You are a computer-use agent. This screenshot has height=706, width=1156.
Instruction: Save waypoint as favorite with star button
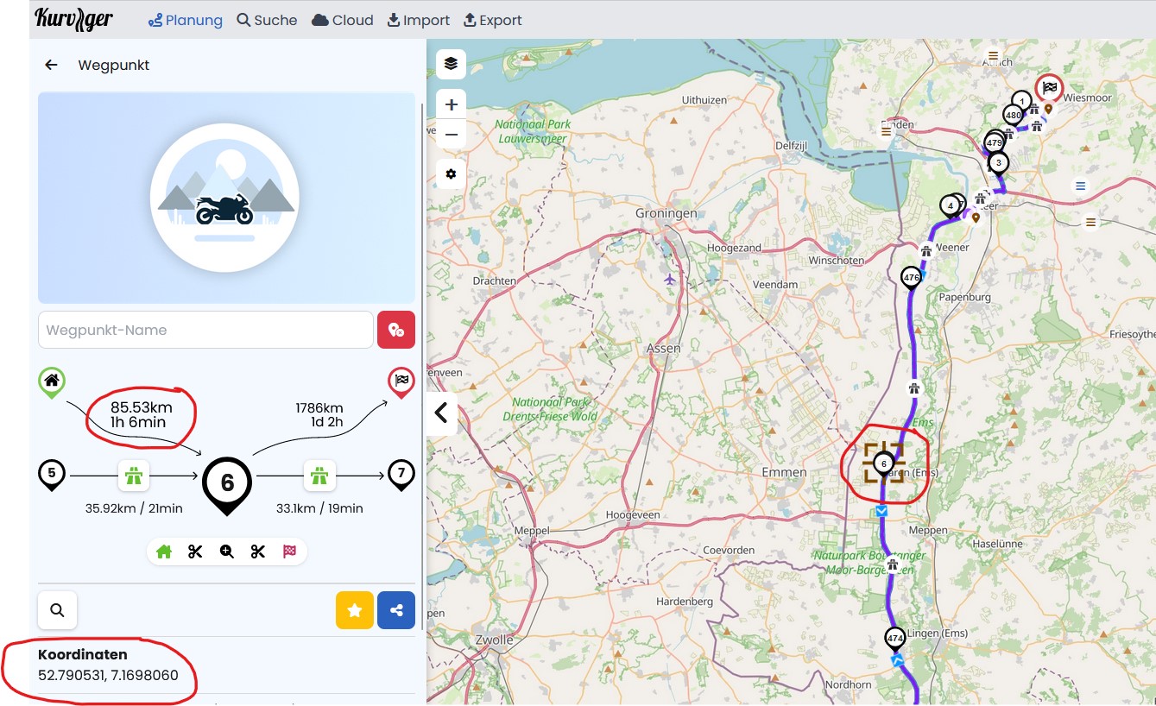355,610
